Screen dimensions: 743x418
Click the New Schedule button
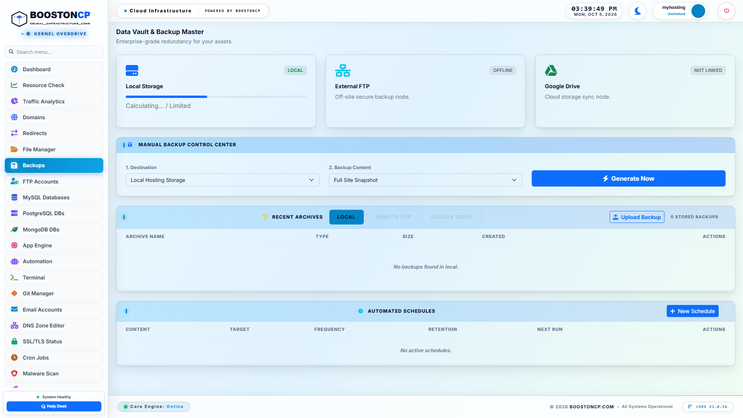[692, 311]
